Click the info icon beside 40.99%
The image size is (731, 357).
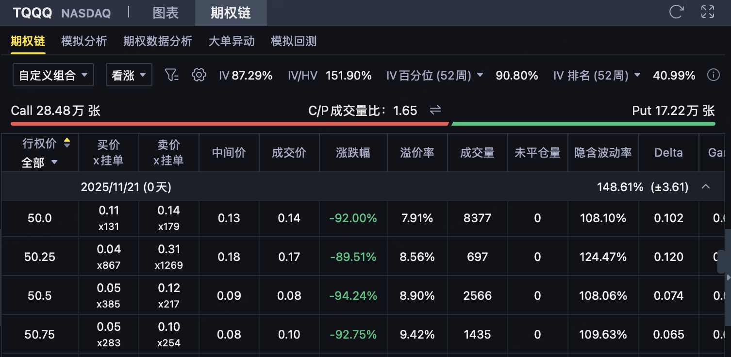pos(713,75)
